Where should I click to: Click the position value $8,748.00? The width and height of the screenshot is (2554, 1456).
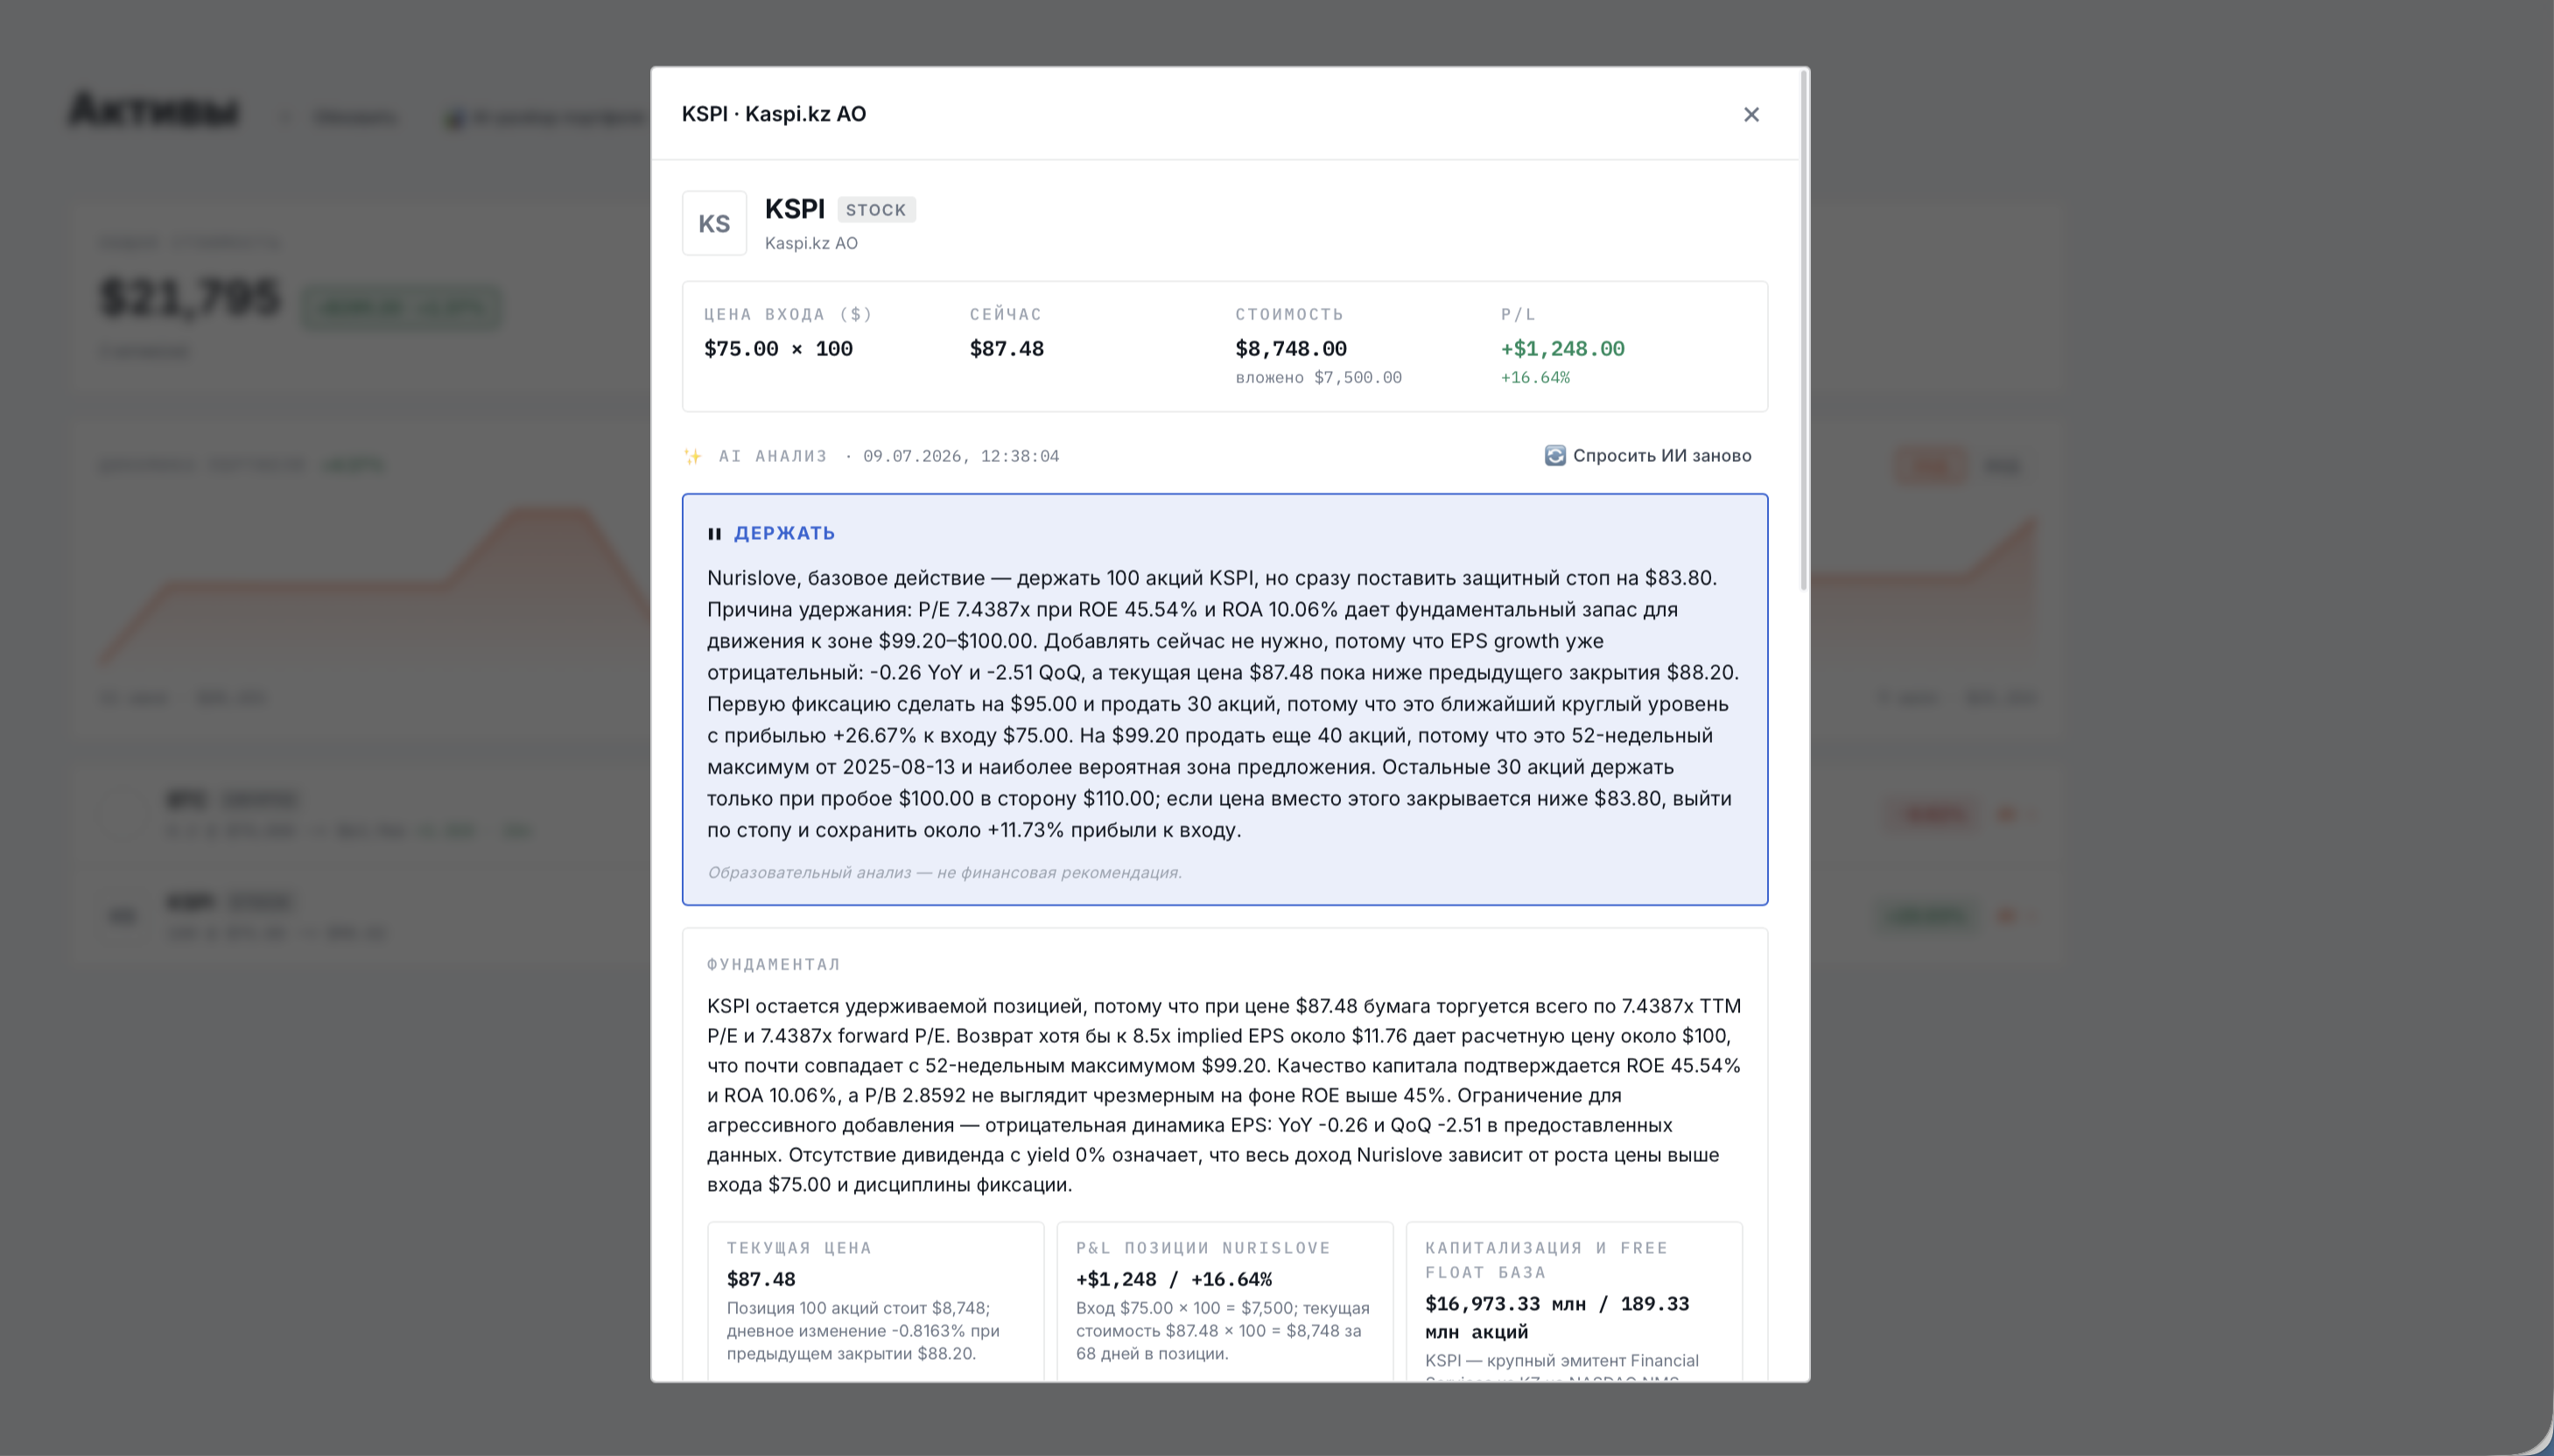click(x=1290, y=349)
